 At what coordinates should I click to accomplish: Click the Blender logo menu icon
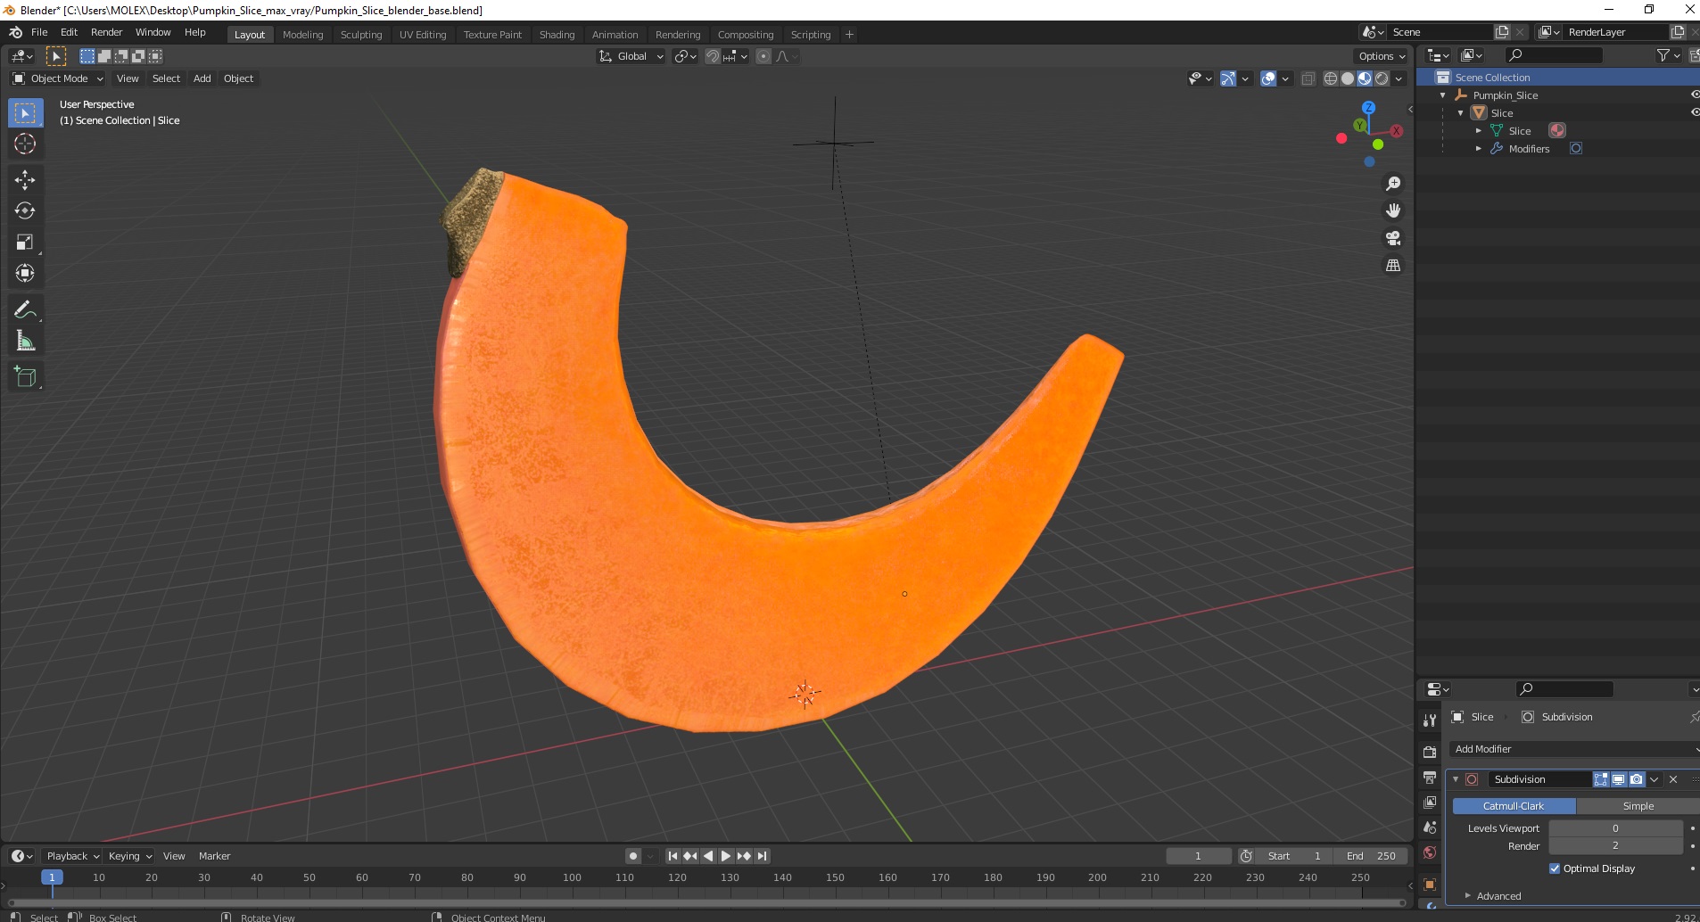15,32
